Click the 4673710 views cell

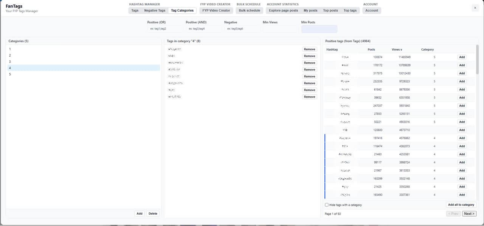404,130
